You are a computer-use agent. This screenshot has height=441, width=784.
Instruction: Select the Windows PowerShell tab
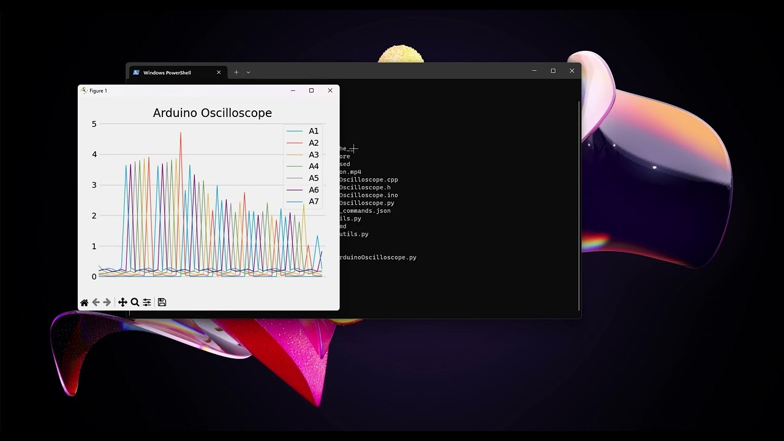pos(178,72)
